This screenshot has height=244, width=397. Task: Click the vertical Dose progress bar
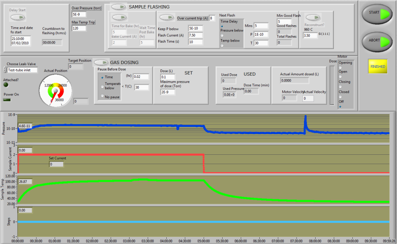[332, 85]
